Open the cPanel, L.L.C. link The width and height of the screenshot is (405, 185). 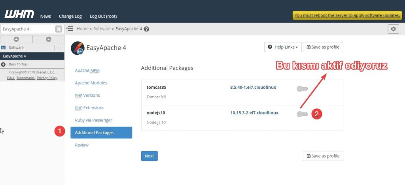tap(45, 73)
